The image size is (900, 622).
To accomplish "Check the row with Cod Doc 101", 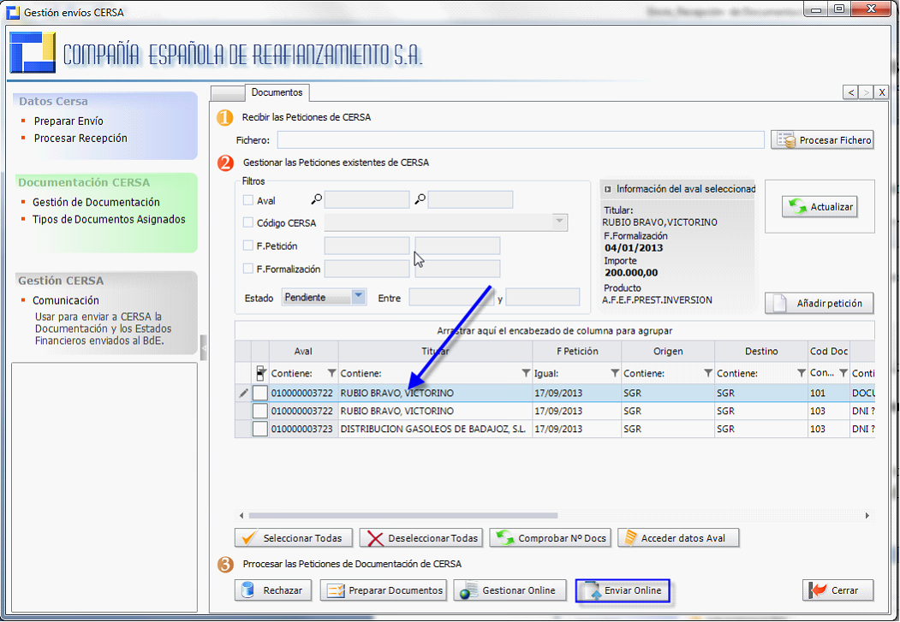I will pos(260,393).
